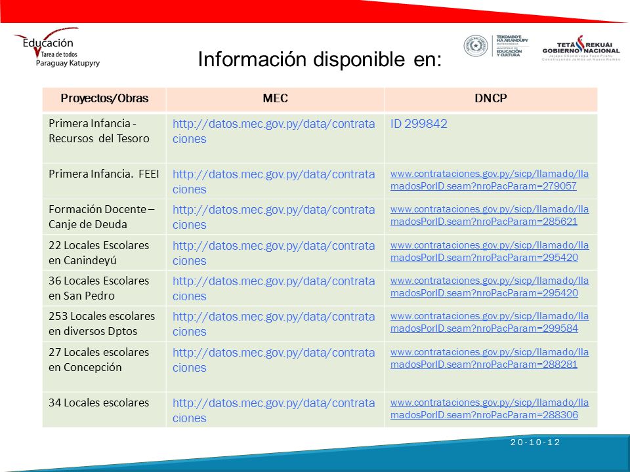Open MEC link in 36 Locales San Pedro row
This screenshot has height=472, width=630.
pyautogui.click(x=274, y=288)
